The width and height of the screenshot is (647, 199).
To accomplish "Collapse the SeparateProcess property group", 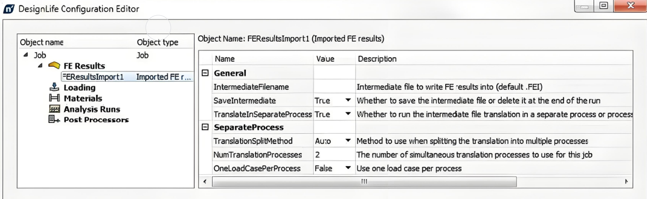I will [x=205, y=127].
